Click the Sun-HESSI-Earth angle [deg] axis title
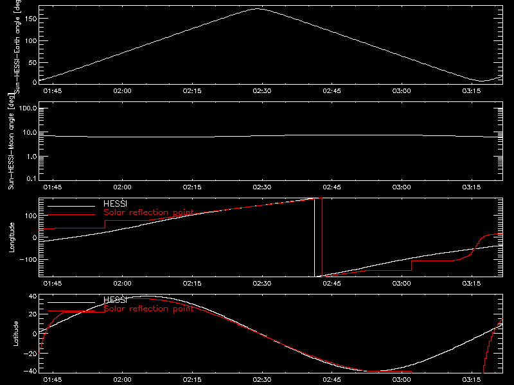The width and height of the screenshot is (514, 385). (x=17, y=47)
